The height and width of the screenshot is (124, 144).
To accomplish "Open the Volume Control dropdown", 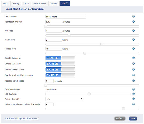I will point(64,99).
